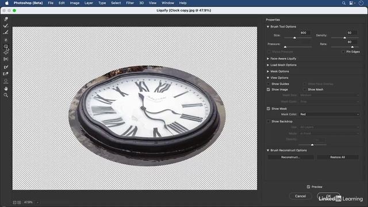Expand the Face-Aware Liquify section
The image size is (368, 207).
(x=268, y=59)
